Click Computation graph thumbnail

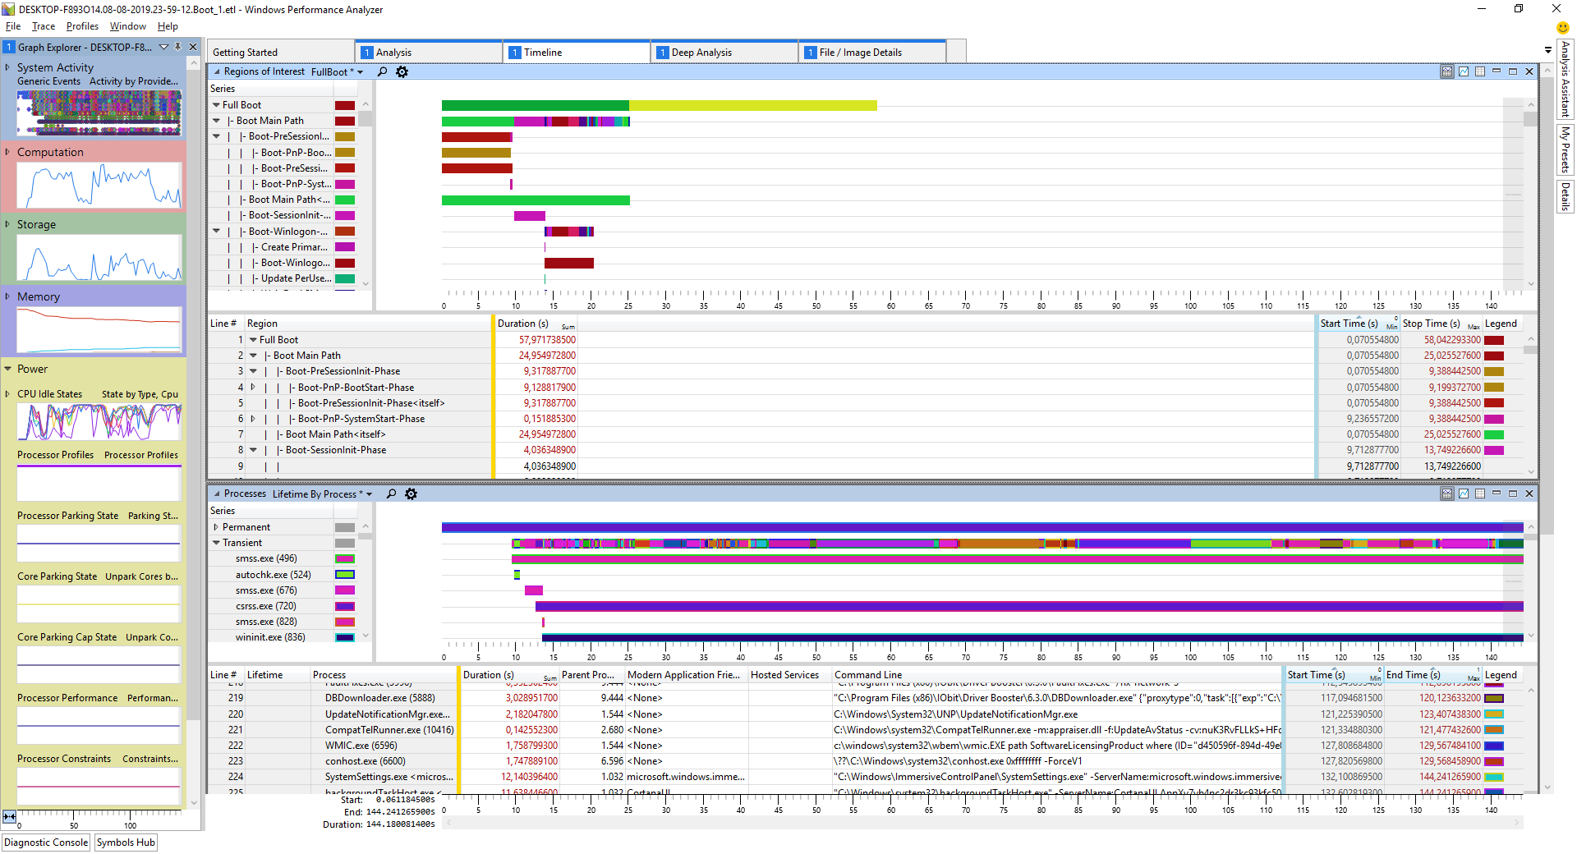click(x=99, y=185)
